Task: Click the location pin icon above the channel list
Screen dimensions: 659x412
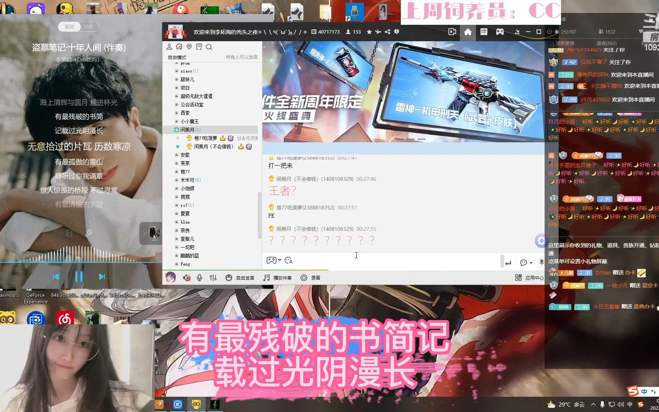Action: (x=189, y=47)
